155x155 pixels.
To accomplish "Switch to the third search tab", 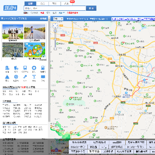I will pos(55,3).
